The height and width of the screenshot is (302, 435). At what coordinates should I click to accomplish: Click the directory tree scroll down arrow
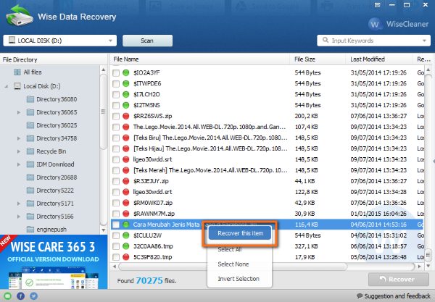[103, 230]
